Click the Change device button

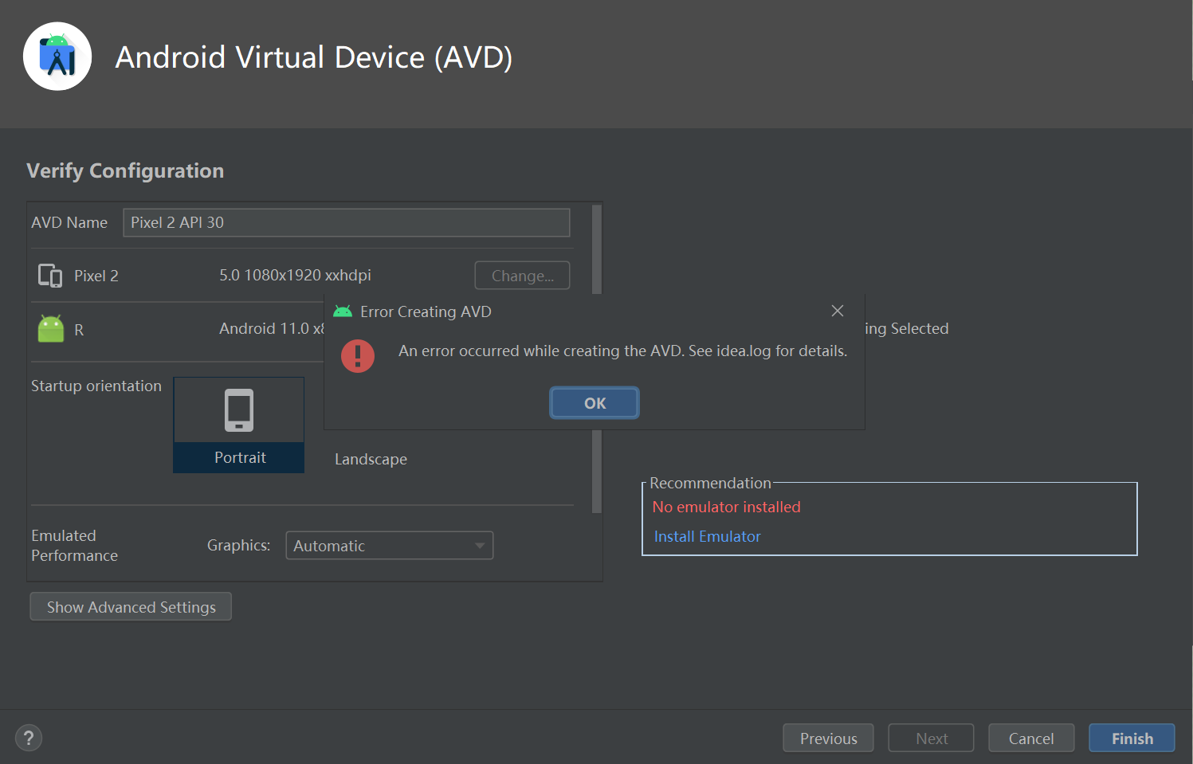[523, 276]
